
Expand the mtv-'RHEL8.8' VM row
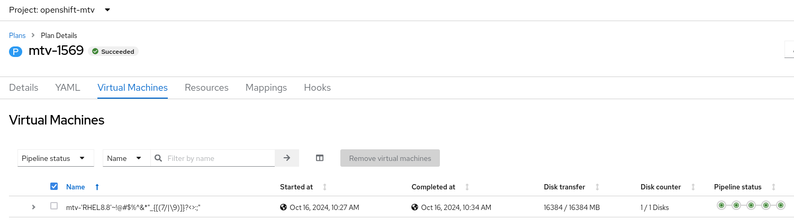point(34,207)
